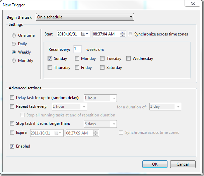Increase the start time with the up spinner
This screenshot has width=204, height=176.
click(x=122, y=32)
